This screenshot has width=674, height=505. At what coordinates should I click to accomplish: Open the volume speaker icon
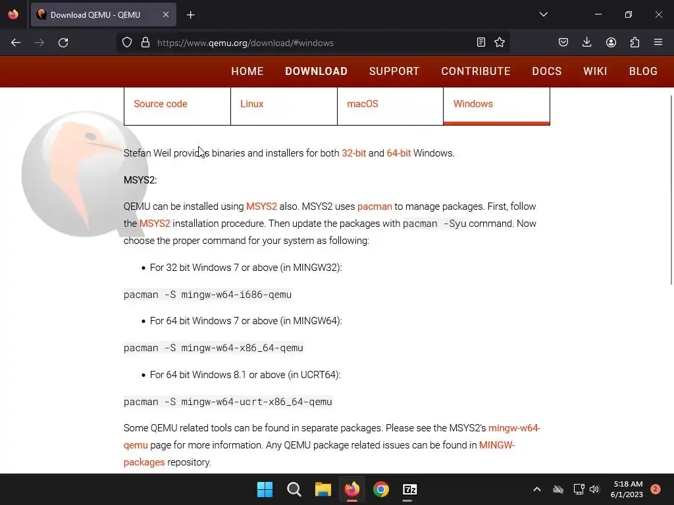point(594,489)
